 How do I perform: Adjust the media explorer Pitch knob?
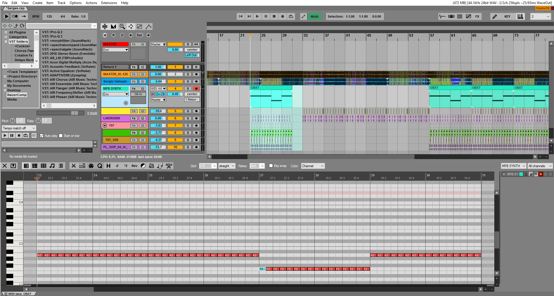[12, 121]
